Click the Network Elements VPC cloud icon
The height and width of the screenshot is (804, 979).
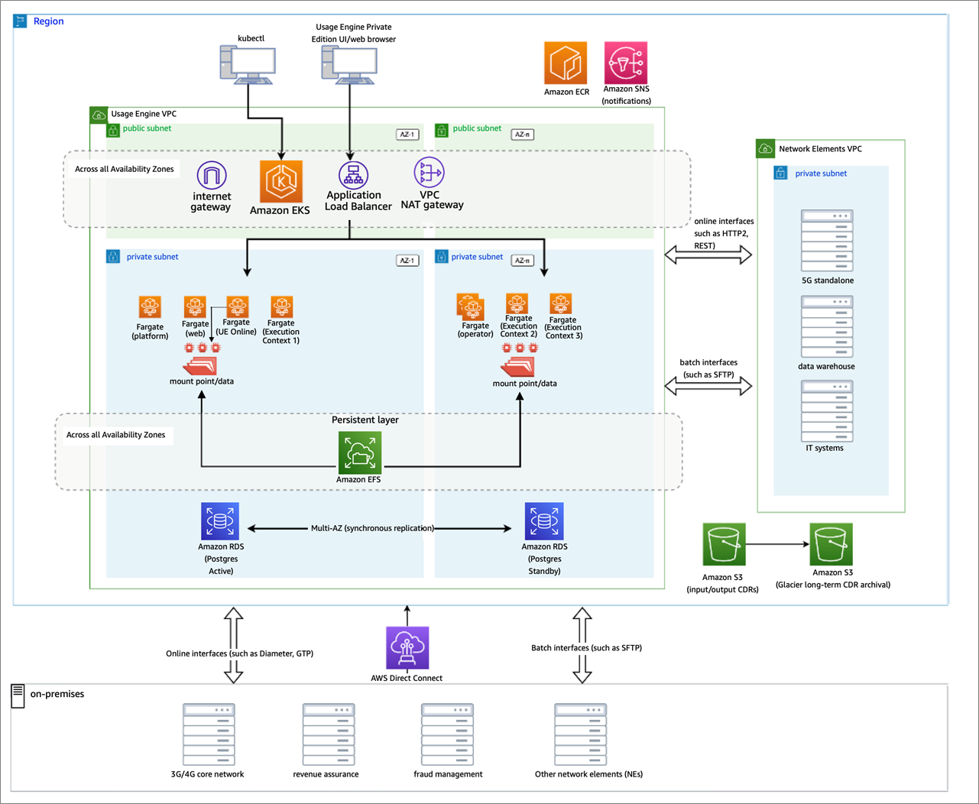(x=765, y=148)
